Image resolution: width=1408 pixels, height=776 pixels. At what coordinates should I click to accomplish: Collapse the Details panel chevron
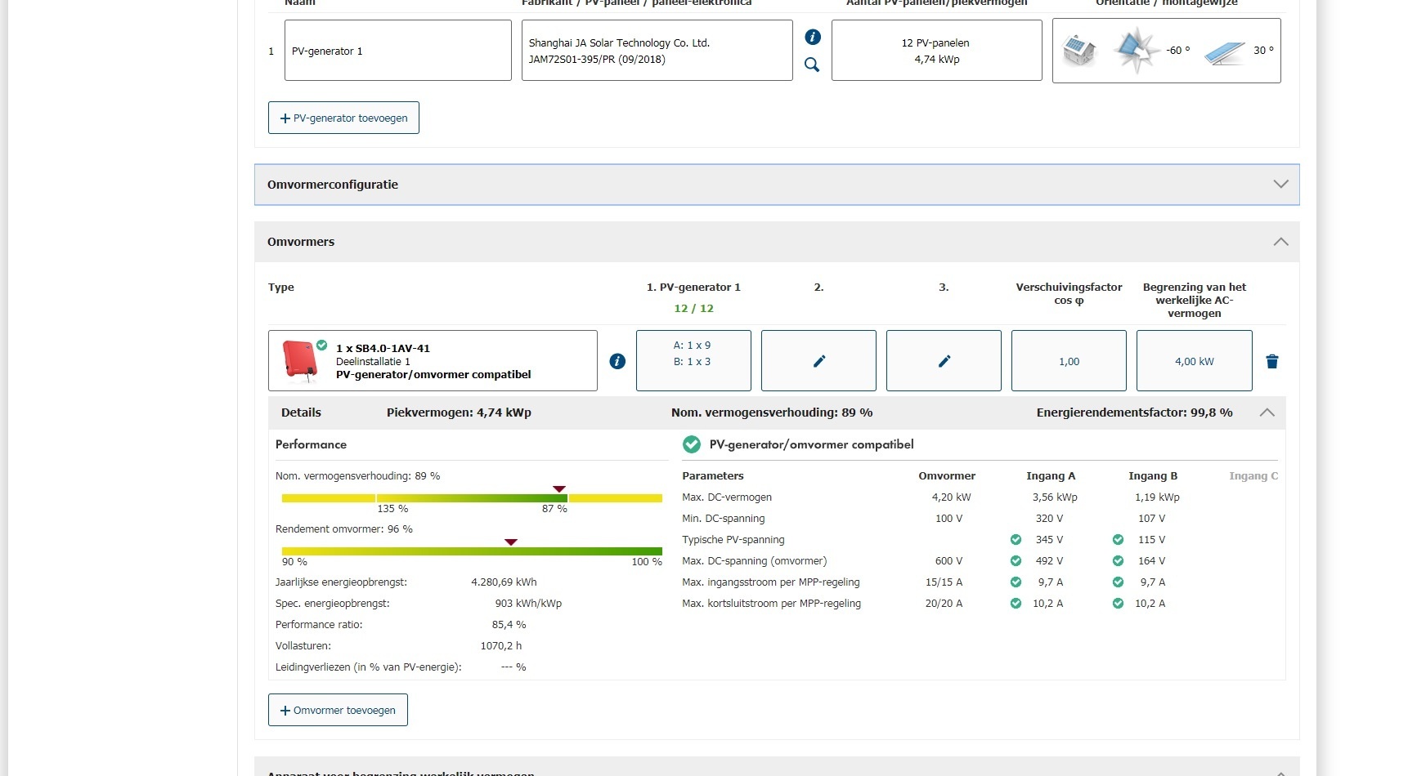click(x=1267, y=413)
